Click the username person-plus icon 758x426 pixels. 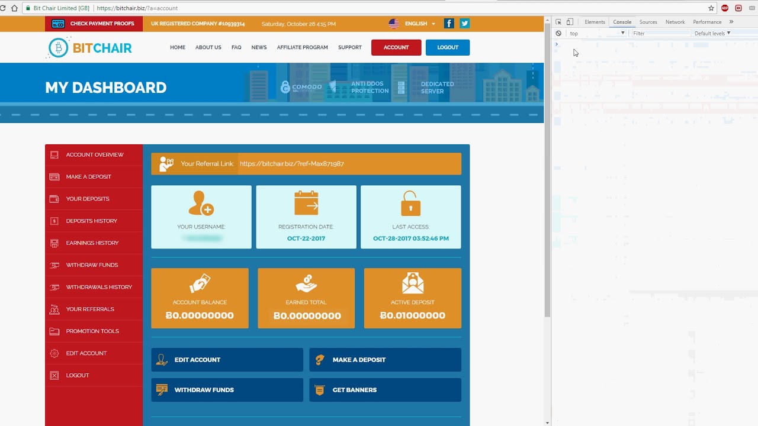(x=201, y=204)
